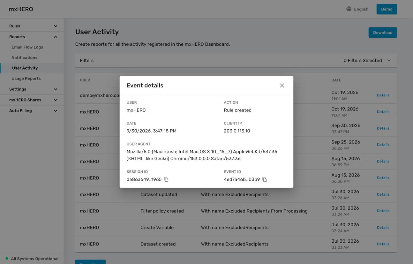Click the "Filter policy created" cell
The width and height of the screenshot is (413, 264).
pyautogui.click(x=162, y=211)
